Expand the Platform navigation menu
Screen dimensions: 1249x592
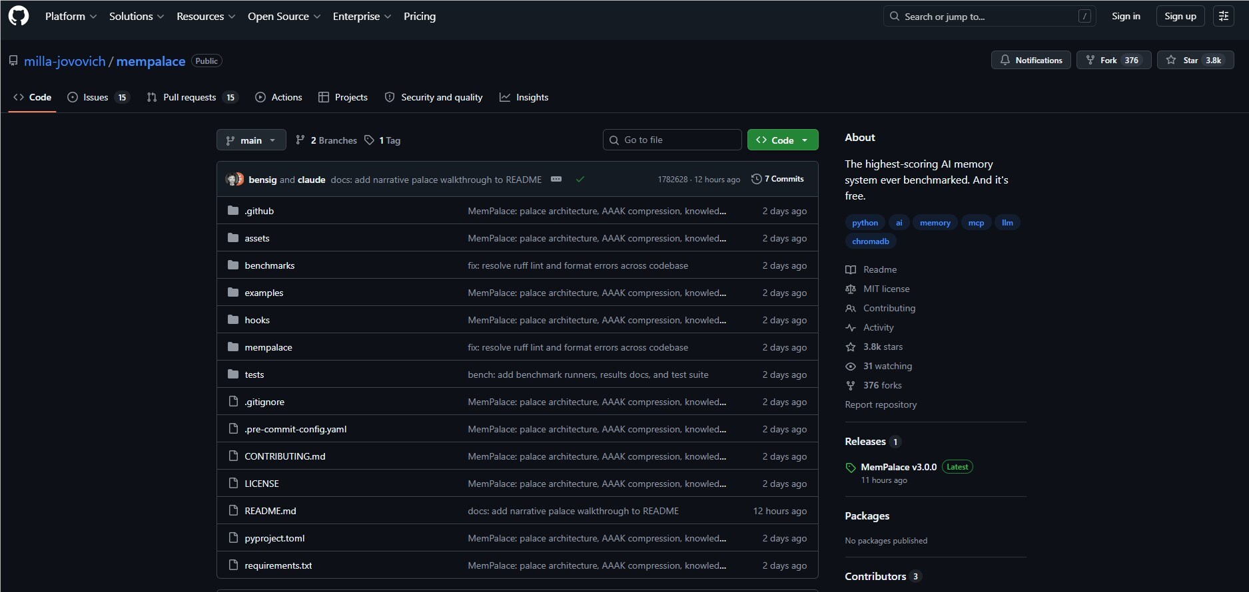71,17
